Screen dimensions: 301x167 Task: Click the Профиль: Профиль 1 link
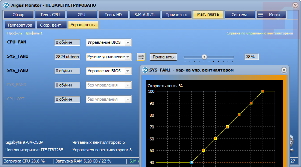[25, 33]
